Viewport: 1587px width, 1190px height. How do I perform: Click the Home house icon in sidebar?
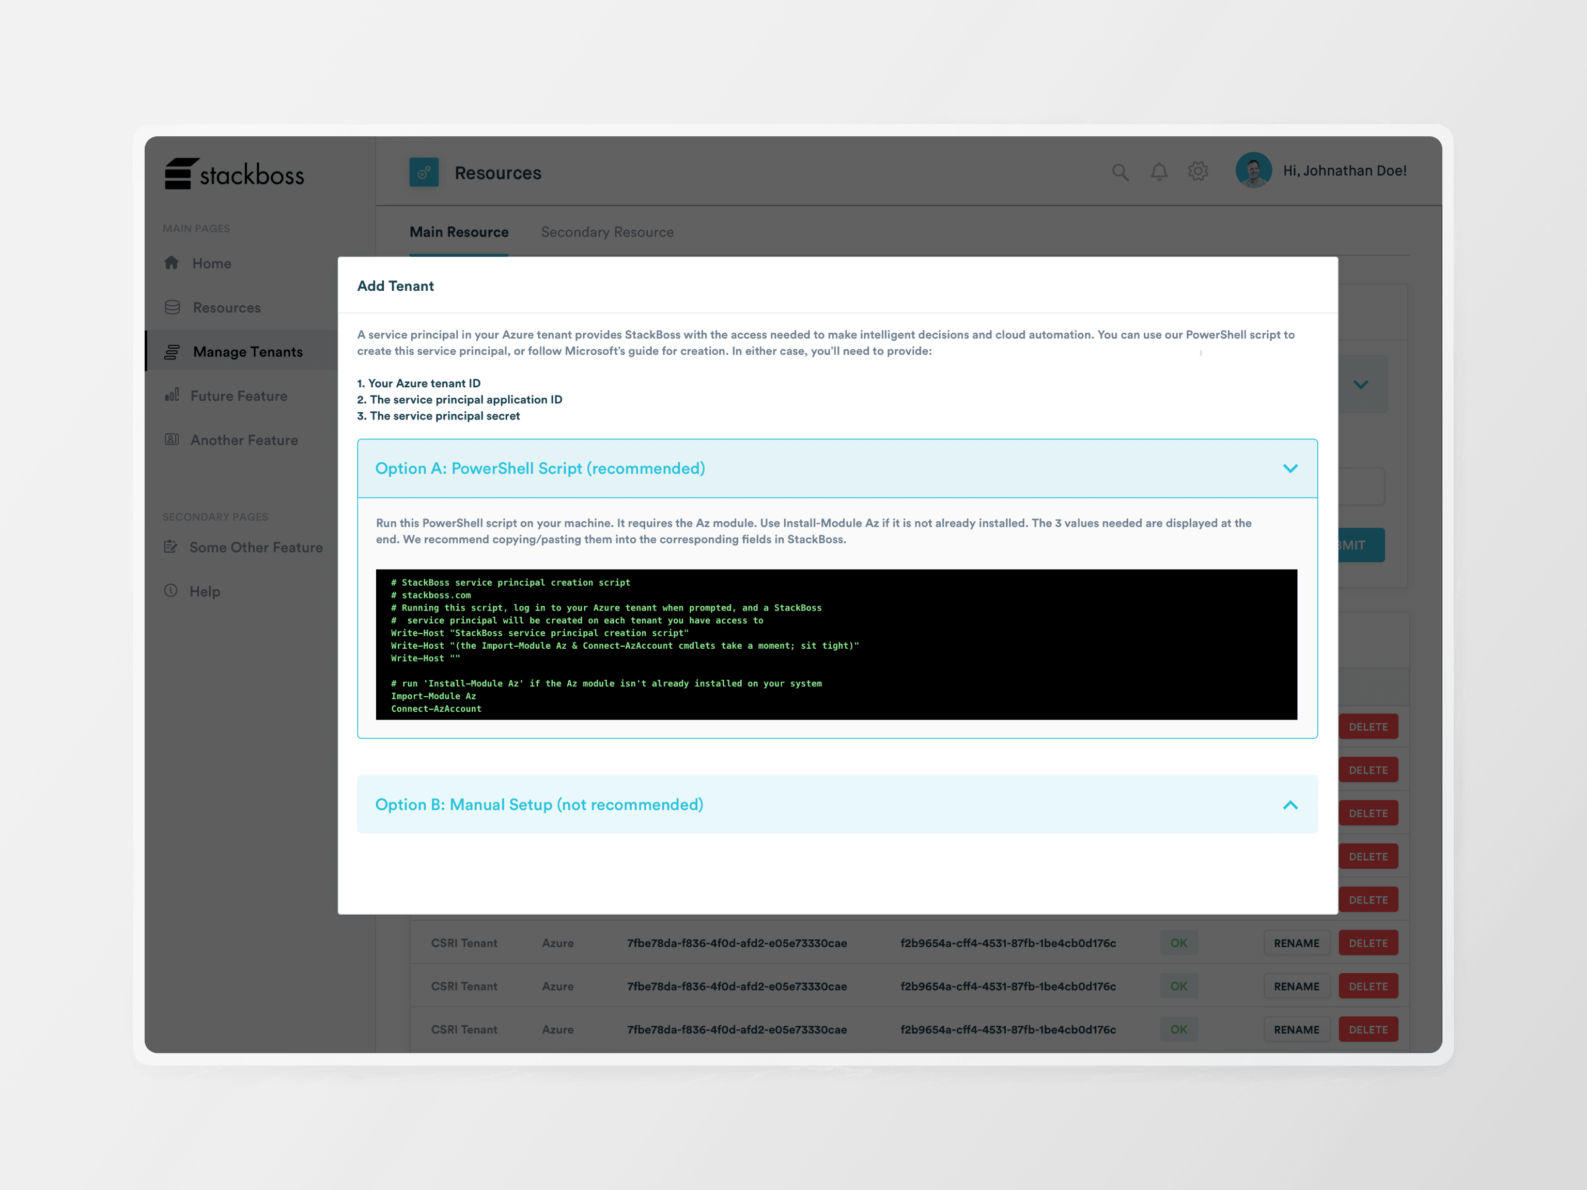[172, 263]
